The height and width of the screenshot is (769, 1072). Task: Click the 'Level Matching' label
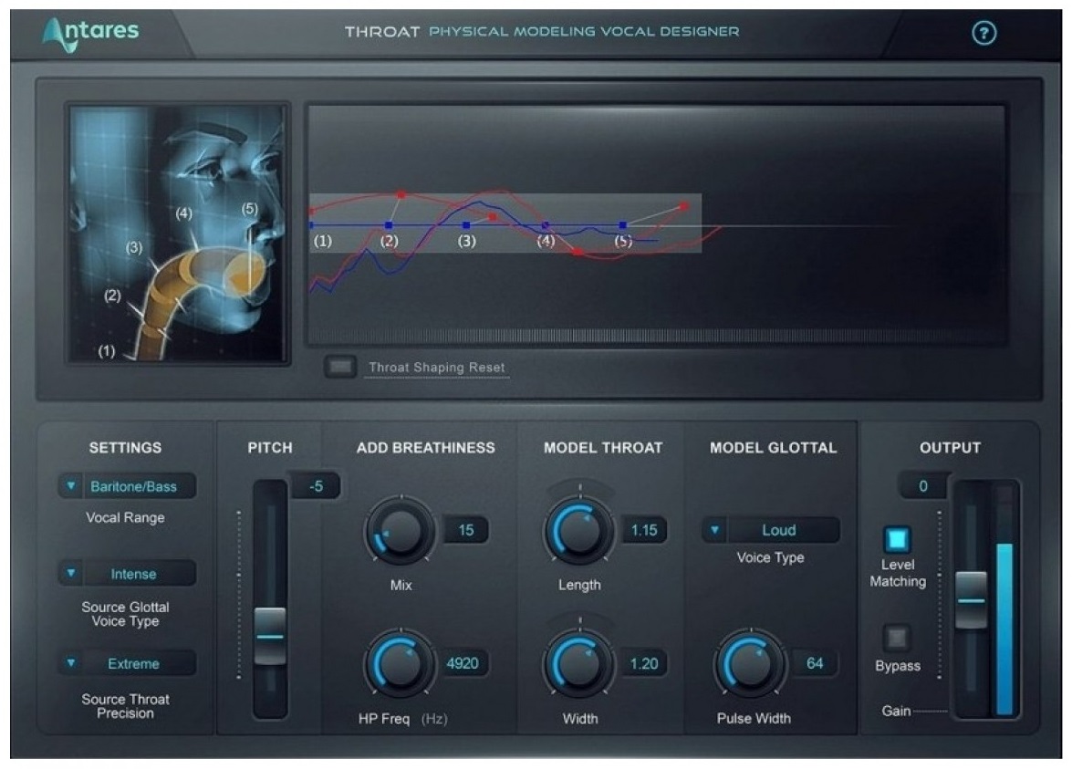pos(898,573)
